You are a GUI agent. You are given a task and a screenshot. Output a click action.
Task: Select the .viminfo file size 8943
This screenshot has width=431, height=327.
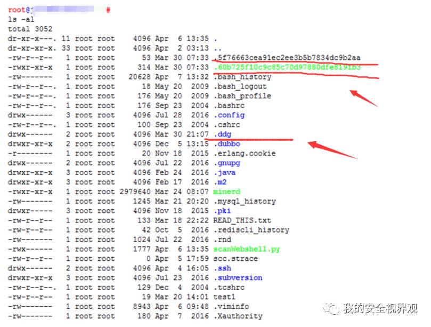(142, 307)
